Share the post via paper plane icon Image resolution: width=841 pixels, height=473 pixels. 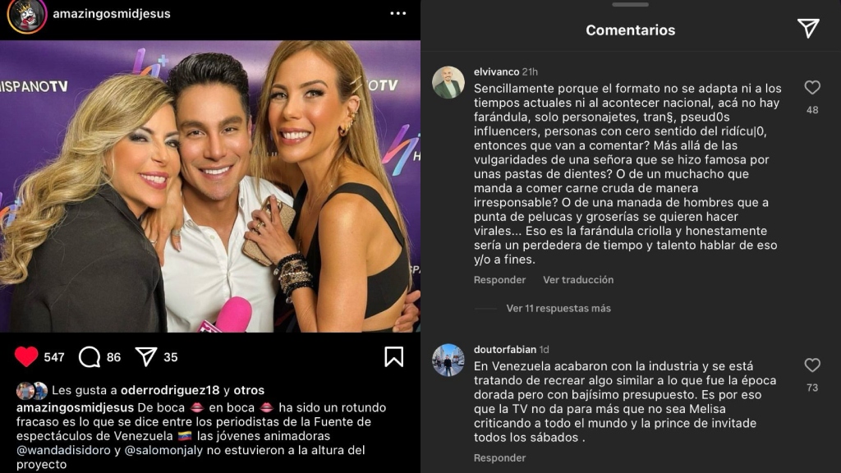[146, 356]
